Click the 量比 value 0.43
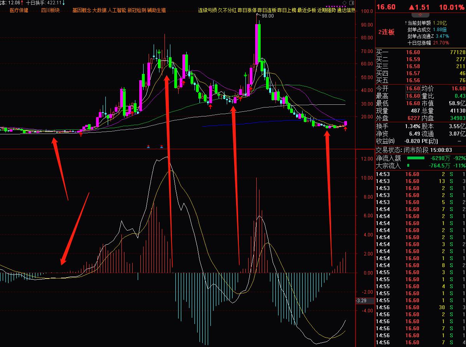466x347 pixels. click(x=460, y=96)
